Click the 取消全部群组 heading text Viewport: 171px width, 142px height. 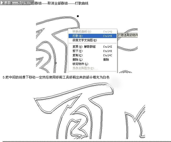point(58,3)
